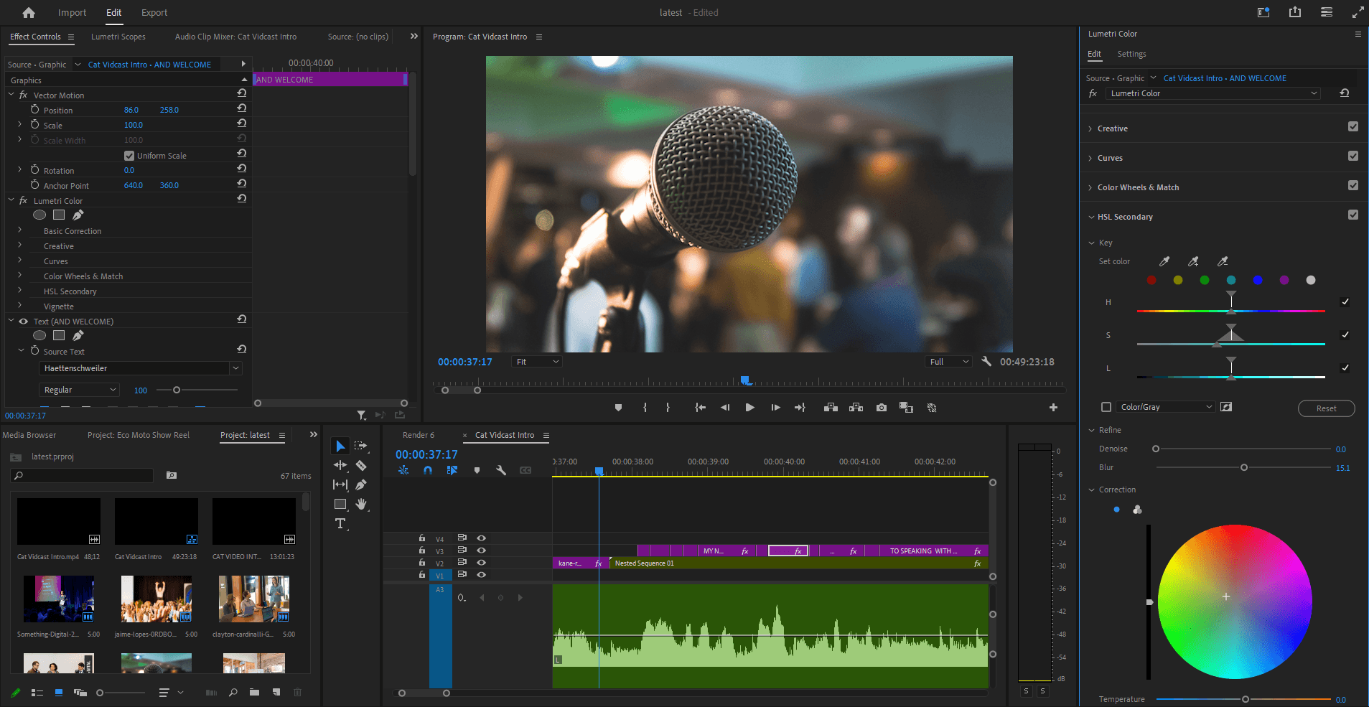Screen dimensions: 1369x707
Task: Click the blue color swatch under Set color
Action: click(x=1257, y=280)
